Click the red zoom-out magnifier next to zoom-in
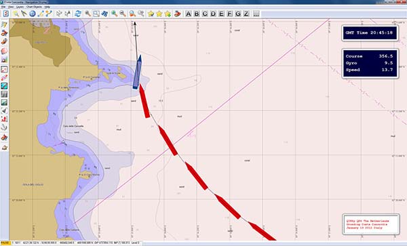407x246 pixels. coord(123,14)
